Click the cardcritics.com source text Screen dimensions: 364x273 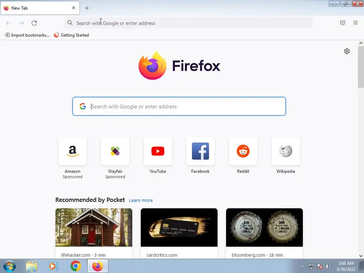[162, 255]
